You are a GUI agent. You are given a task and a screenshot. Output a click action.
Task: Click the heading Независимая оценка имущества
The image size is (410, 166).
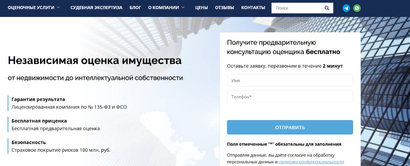pyautogui.click(x=95, y=61)
